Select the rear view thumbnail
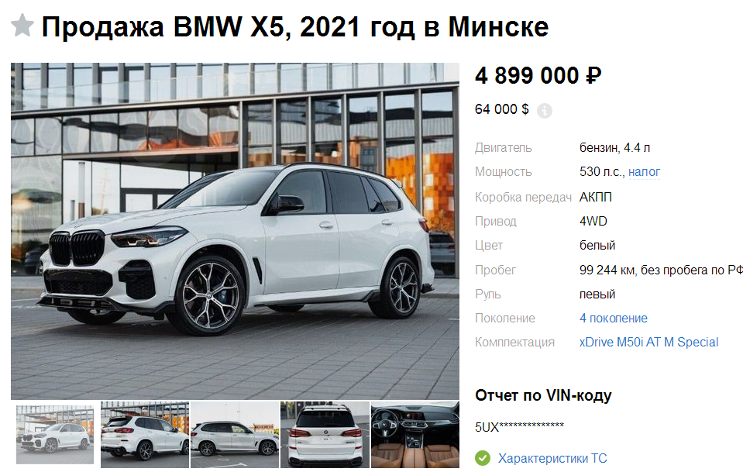Image resolution: width=743 pixels, height=472 pixels. pyautogui.click(x=325, y=435)
